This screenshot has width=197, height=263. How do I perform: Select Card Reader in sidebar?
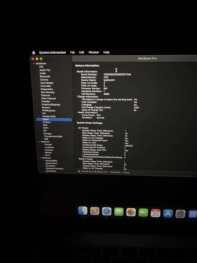47,83
